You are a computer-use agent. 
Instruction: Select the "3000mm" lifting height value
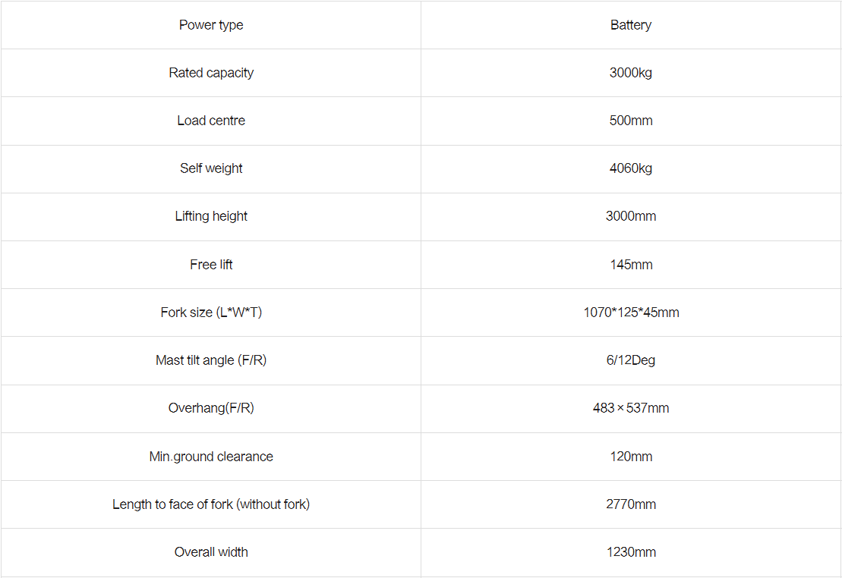(x=631, y=216)
